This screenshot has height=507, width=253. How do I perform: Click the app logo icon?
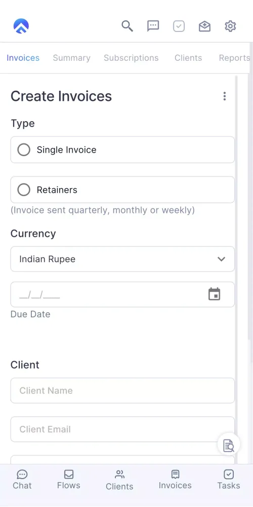point(21,26)
